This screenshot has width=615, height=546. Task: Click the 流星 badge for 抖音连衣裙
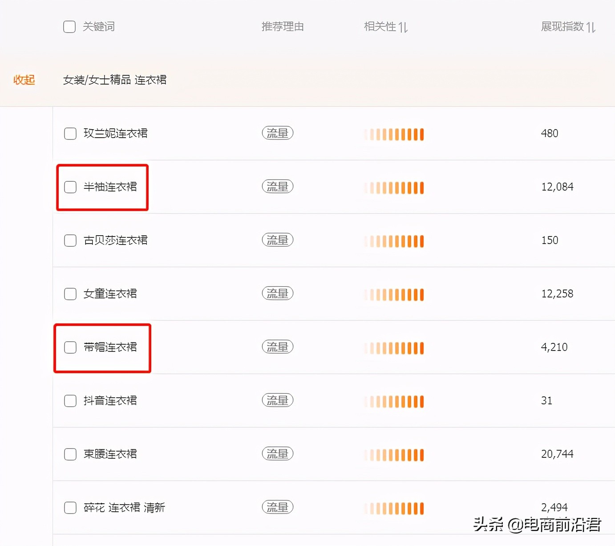point(277,400)
